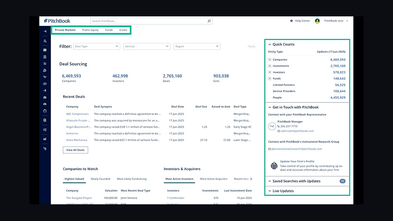The image size is (393, 221).
Task: Click the Help Center question mark icon
Action: coord(291,21)
